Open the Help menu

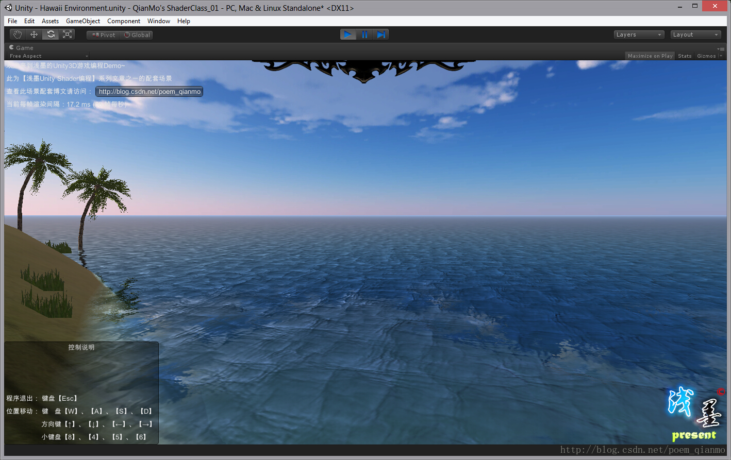pos(184,21)
